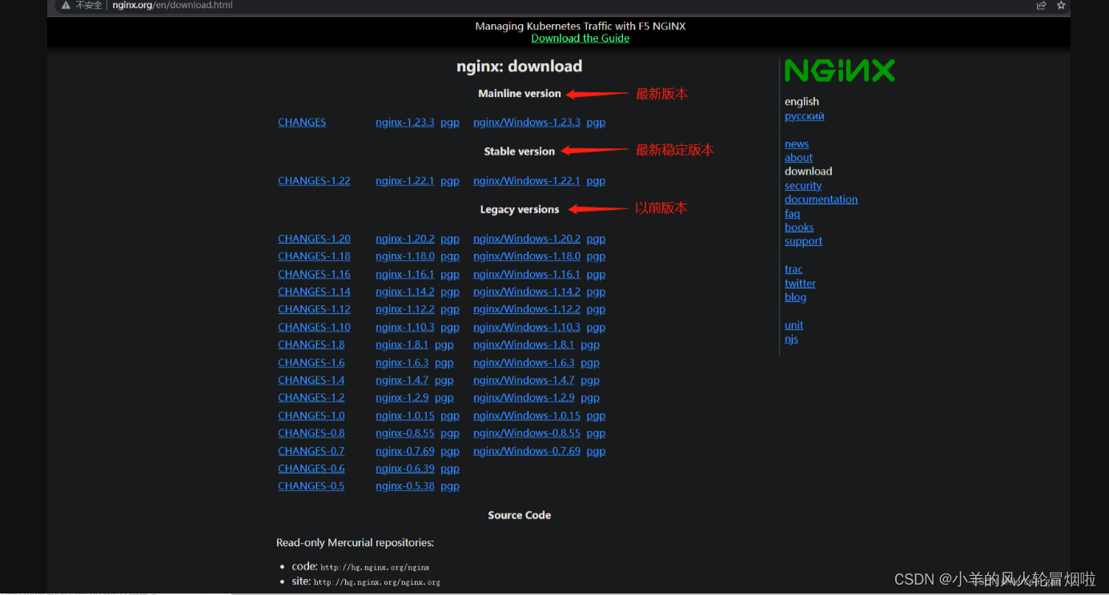The width and height of the screenshot is (1109, 595).
Task: Click the Mercurial code repository URL
Action: click(374, 565)
